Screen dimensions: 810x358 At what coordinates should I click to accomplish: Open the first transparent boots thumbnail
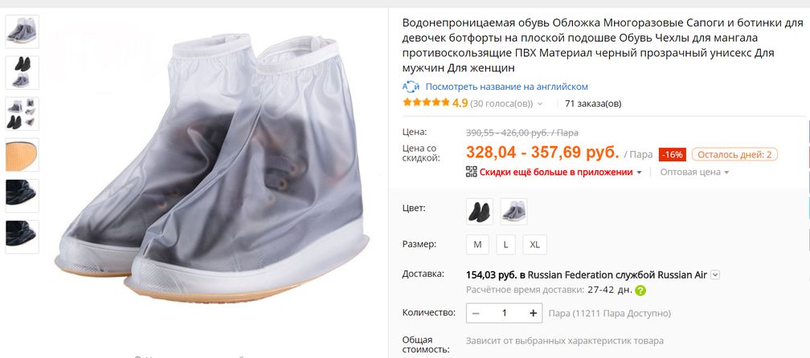click(x=22, y=32)
